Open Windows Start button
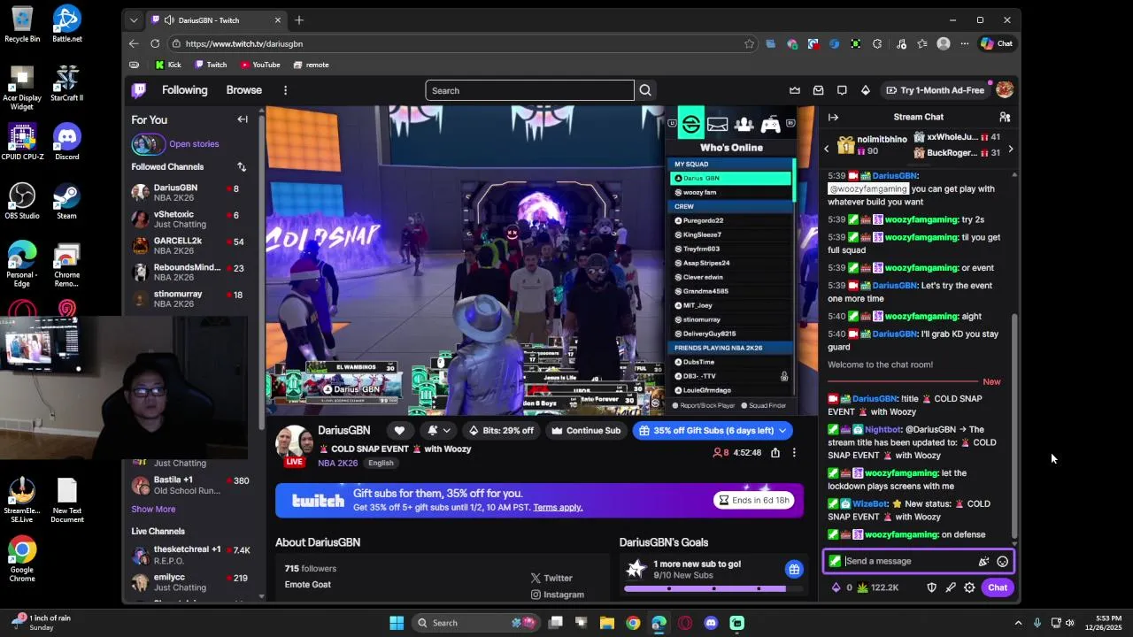Viewport: 1133px width, 637px height. (397, 623)
